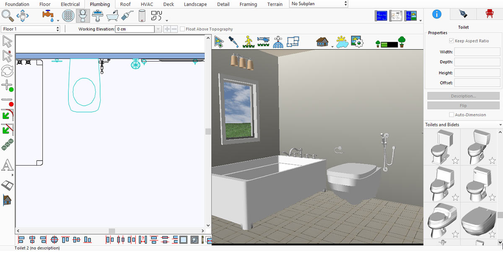Toggle Keep Aspect Ratio checkbox
Viewport: 503px width, 253px height.
(451, 41)
